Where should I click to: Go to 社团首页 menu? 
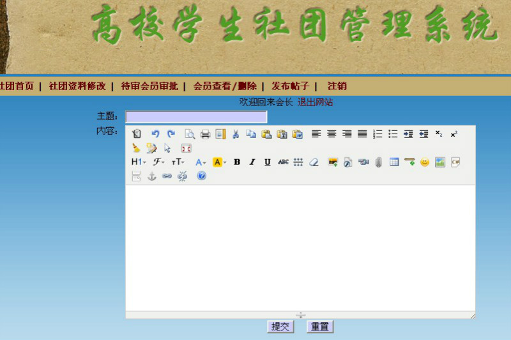click(17, 86)
